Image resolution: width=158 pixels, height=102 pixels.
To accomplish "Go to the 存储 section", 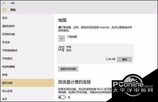I will click(x=27, y=75).
